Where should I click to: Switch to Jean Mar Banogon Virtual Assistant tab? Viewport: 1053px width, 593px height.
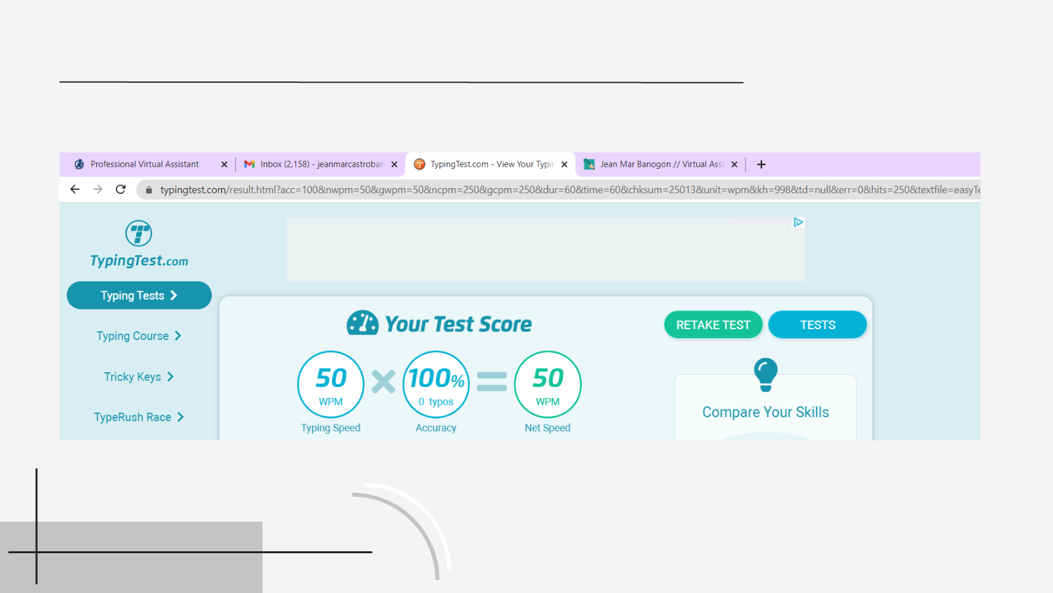coord(661,164)
